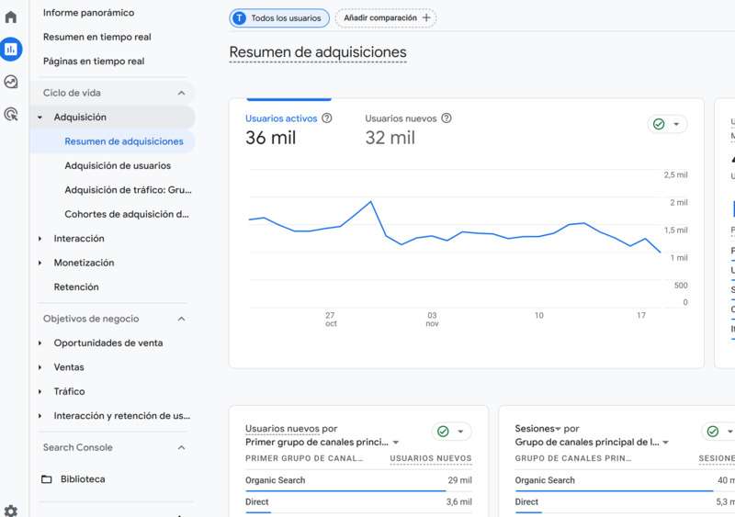
Task: Click the Resumen de adquisiciones page title
Action: pos(318,52)
